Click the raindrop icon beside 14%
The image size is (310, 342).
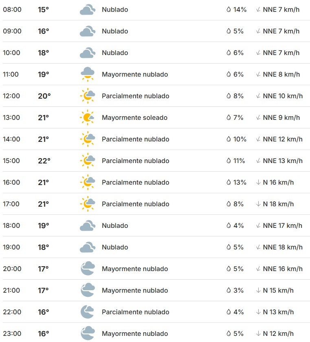229,9
